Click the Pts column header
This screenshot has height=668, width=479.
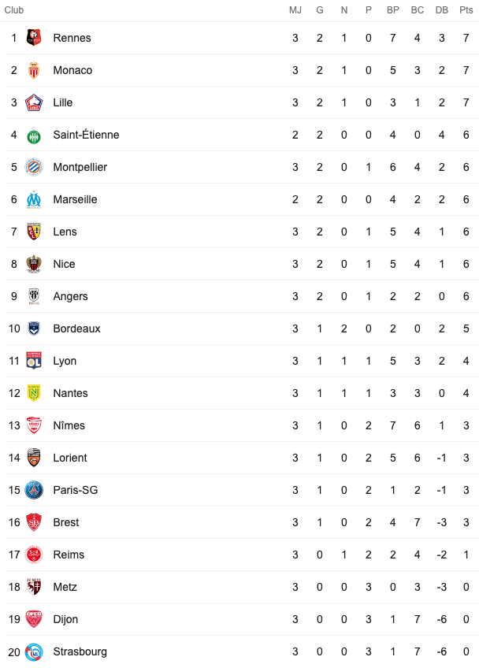[x=466, y=9]
